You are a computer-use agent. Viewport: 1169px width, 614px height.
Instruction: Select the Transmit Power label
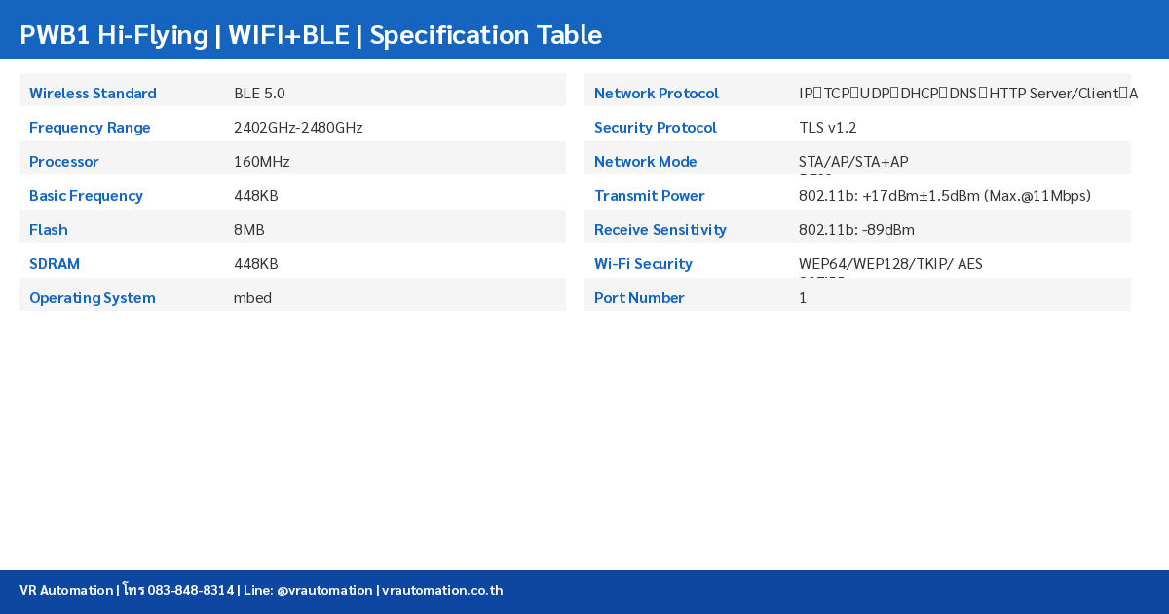(649, 196)
